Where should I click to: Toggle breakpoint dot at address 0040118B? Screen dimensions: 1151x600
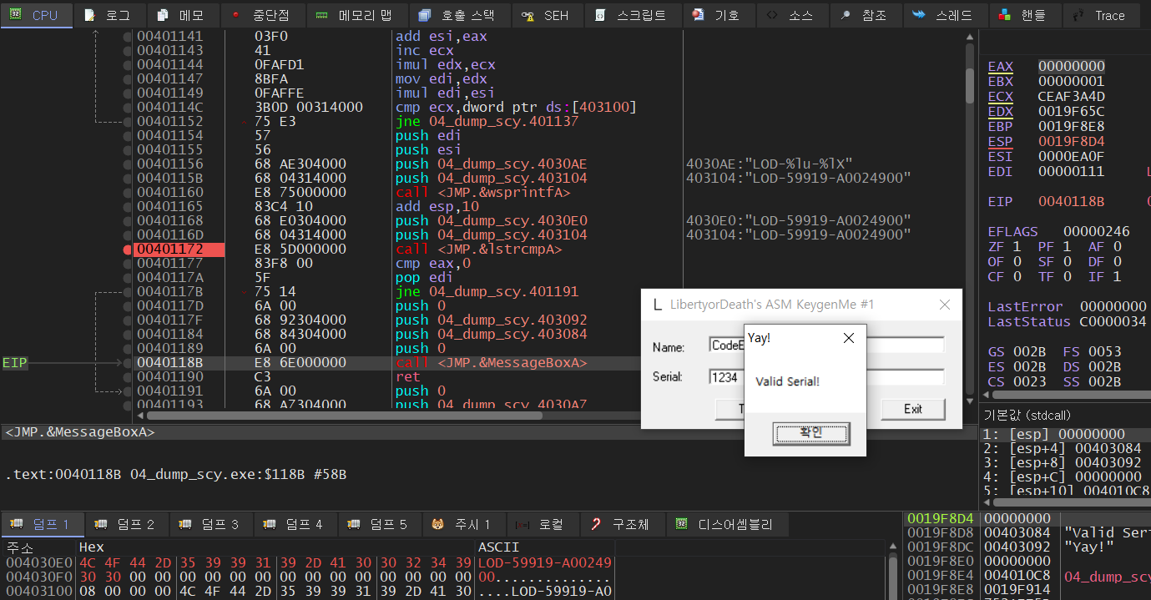(127, 362)
